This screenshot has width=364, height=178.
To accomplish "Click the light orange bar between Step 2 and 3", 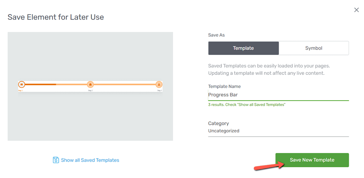I will (x=125, y=84).
